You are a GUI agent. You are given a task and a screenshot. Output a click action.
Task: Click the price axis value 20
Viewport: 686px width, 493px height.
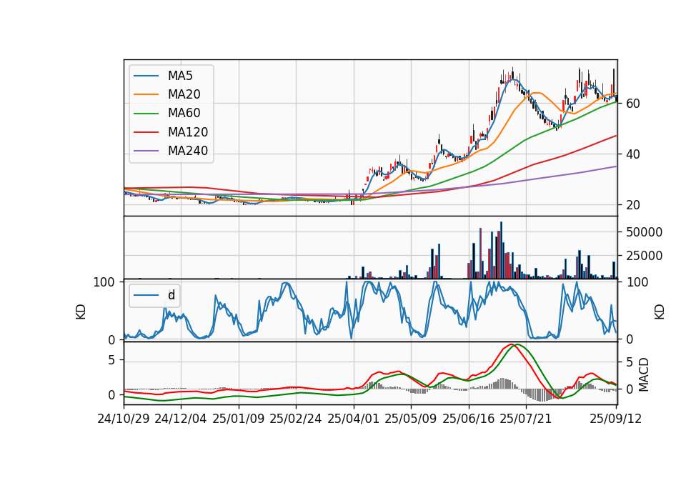click(x=632, y=205)
